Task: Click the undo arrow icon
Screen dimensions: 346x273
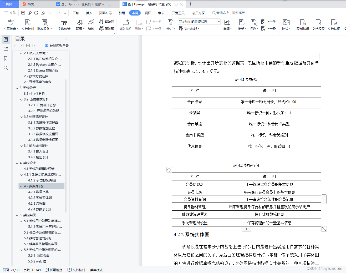Action: [49, 13]
